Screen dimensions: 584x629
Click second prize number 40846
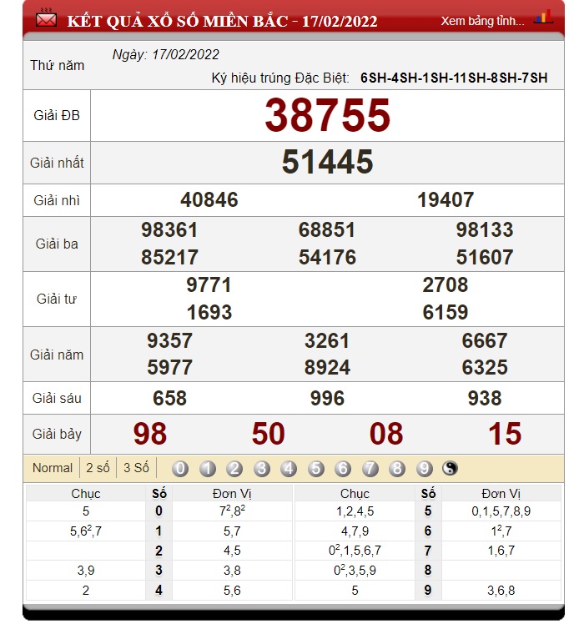tap(209, 199)
